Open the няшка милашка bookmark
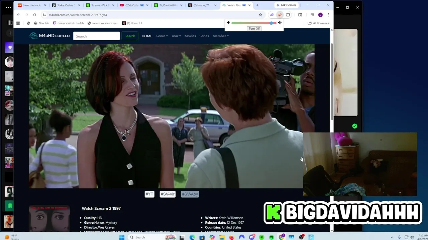 click(x=103, y=23)
